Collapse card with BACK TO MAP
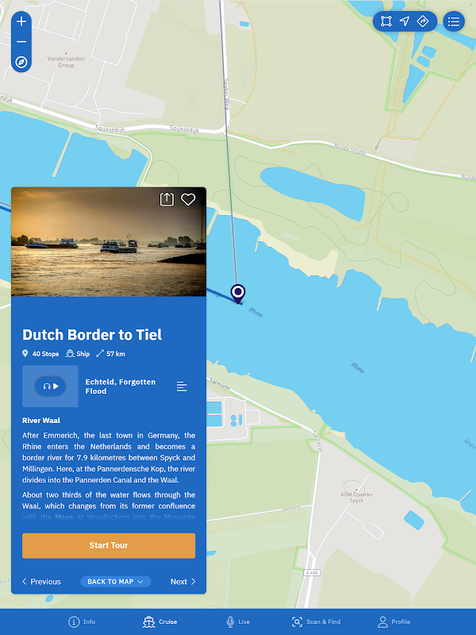The image size is (476, 635). tap(115, 582)
